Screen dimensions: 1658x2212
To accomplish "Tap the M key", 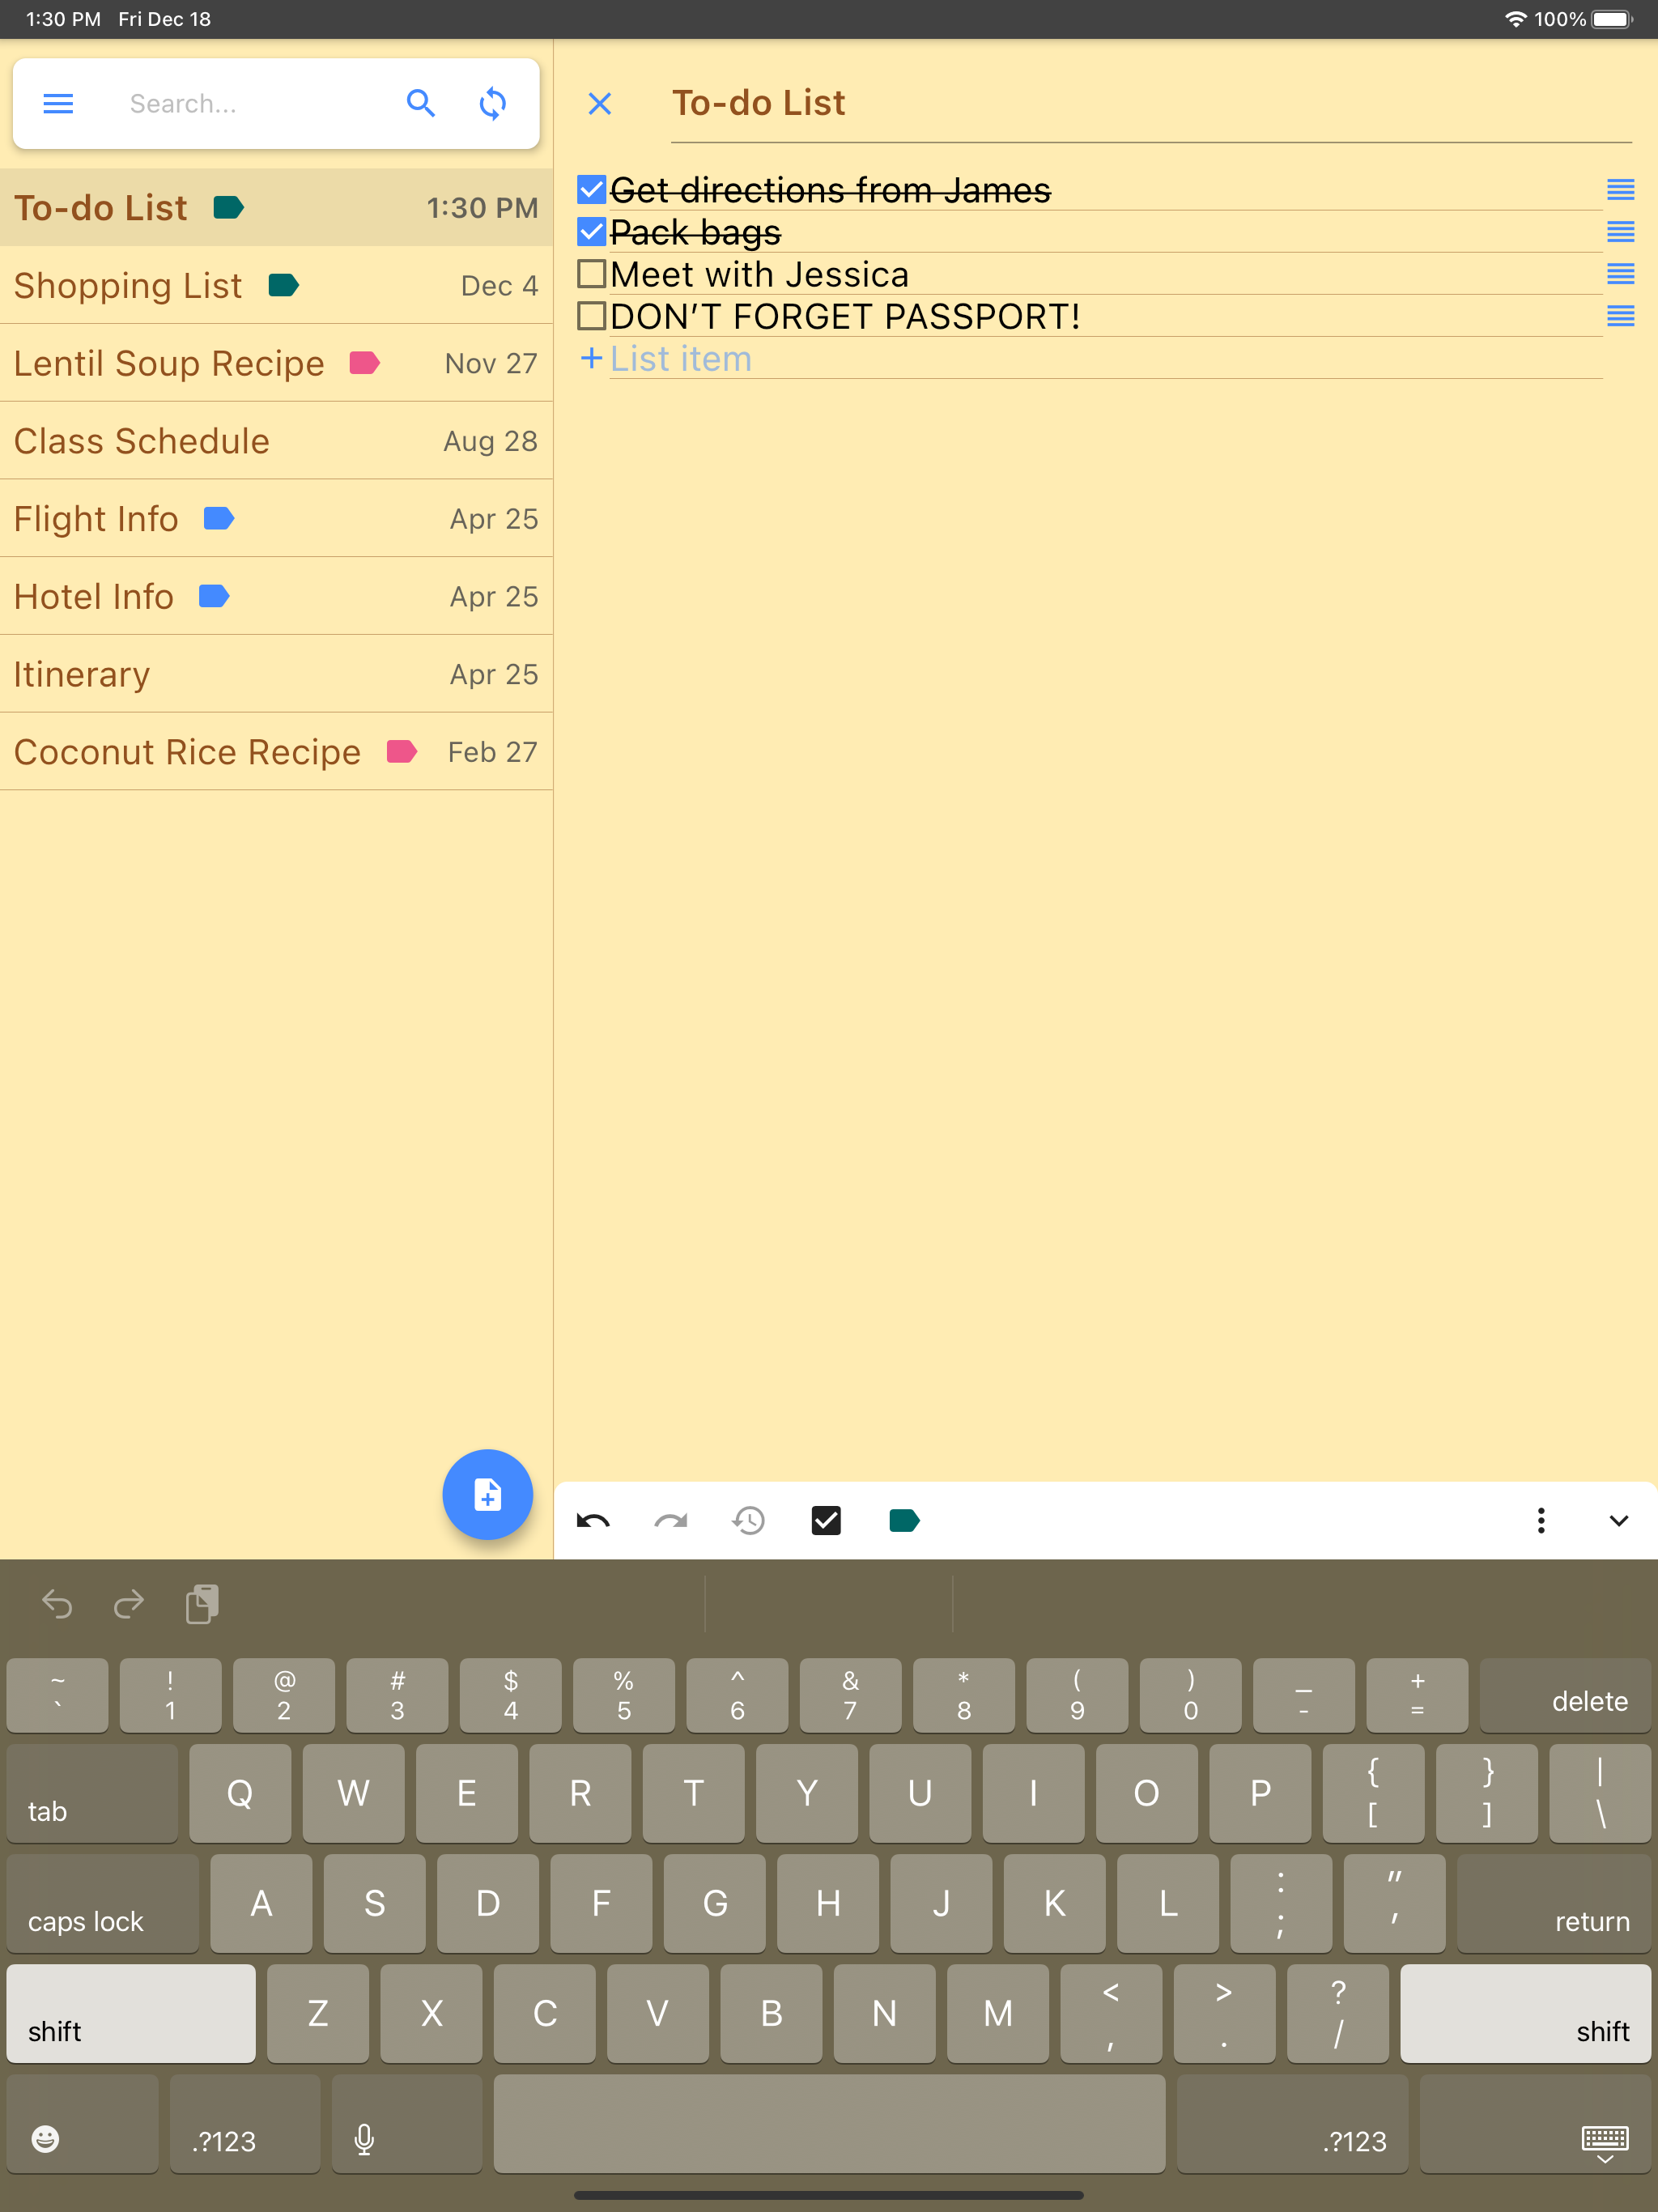I will coord(998,2013).
